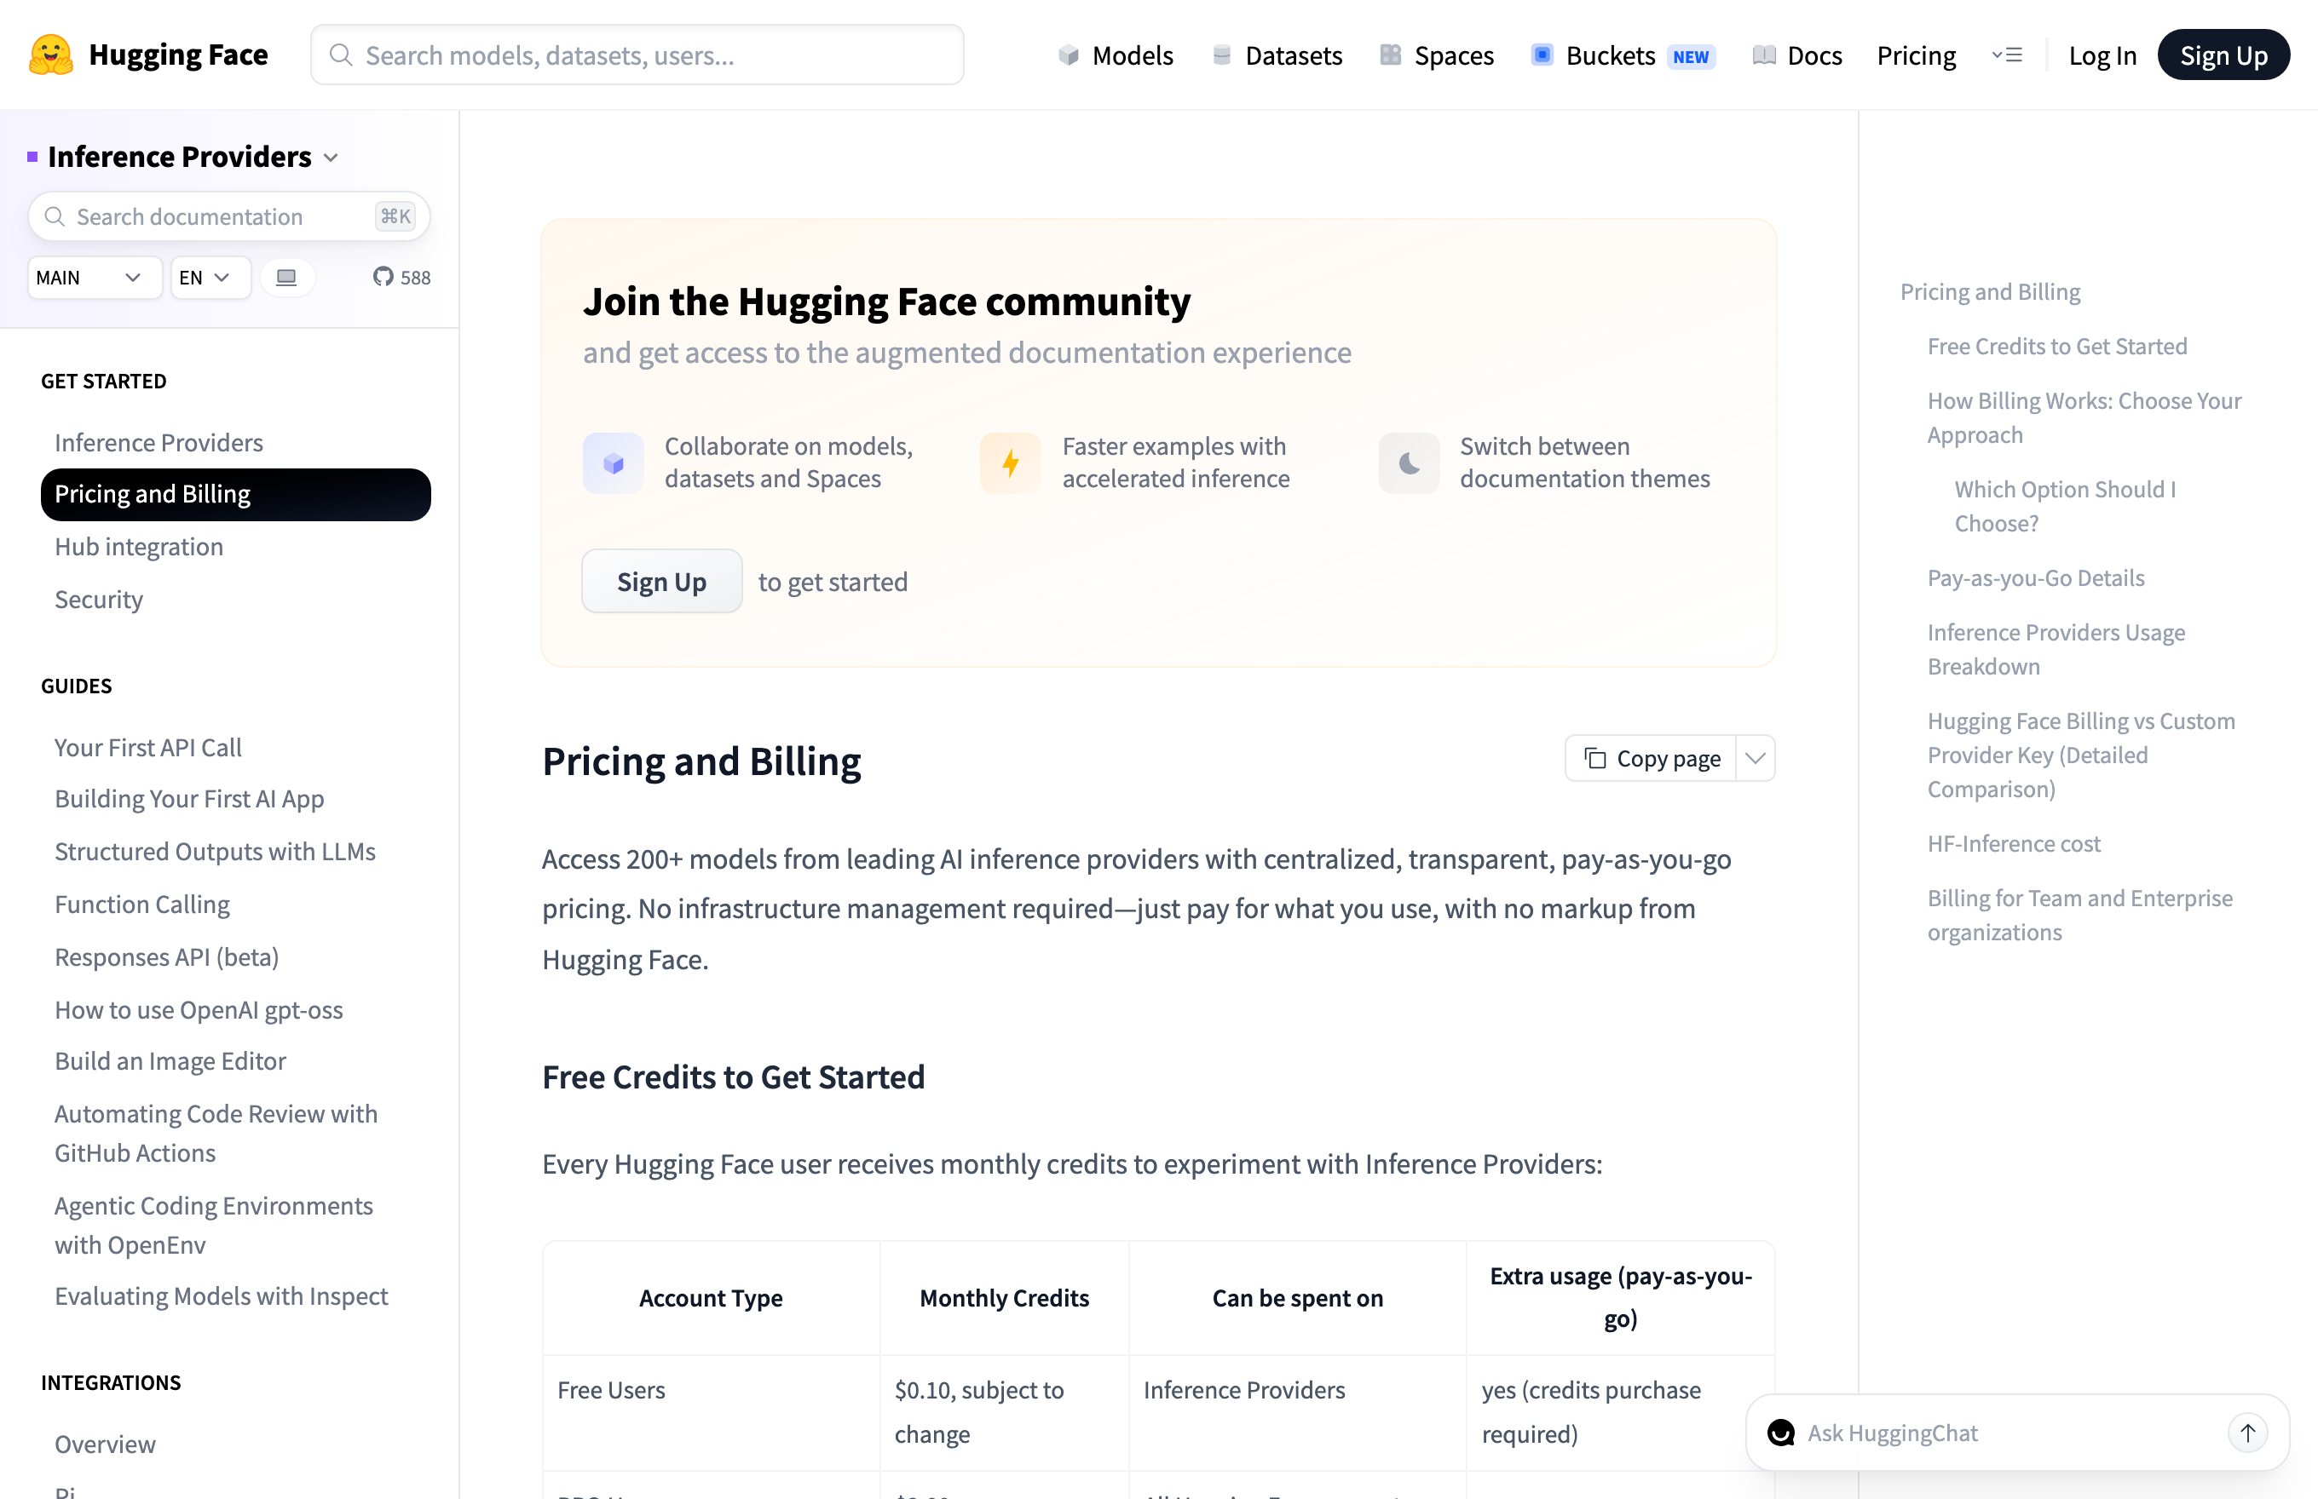The width and height of the screenshot is (2318, 1499).
Task: Click Pricing and Billing in page outline
Action: coord(1990,291)
